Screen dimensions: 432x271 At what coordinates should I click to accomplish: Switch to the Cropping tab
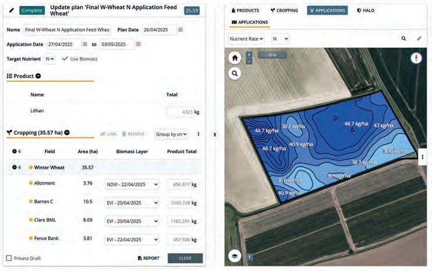pyautogui.click(x=284, y=10)
